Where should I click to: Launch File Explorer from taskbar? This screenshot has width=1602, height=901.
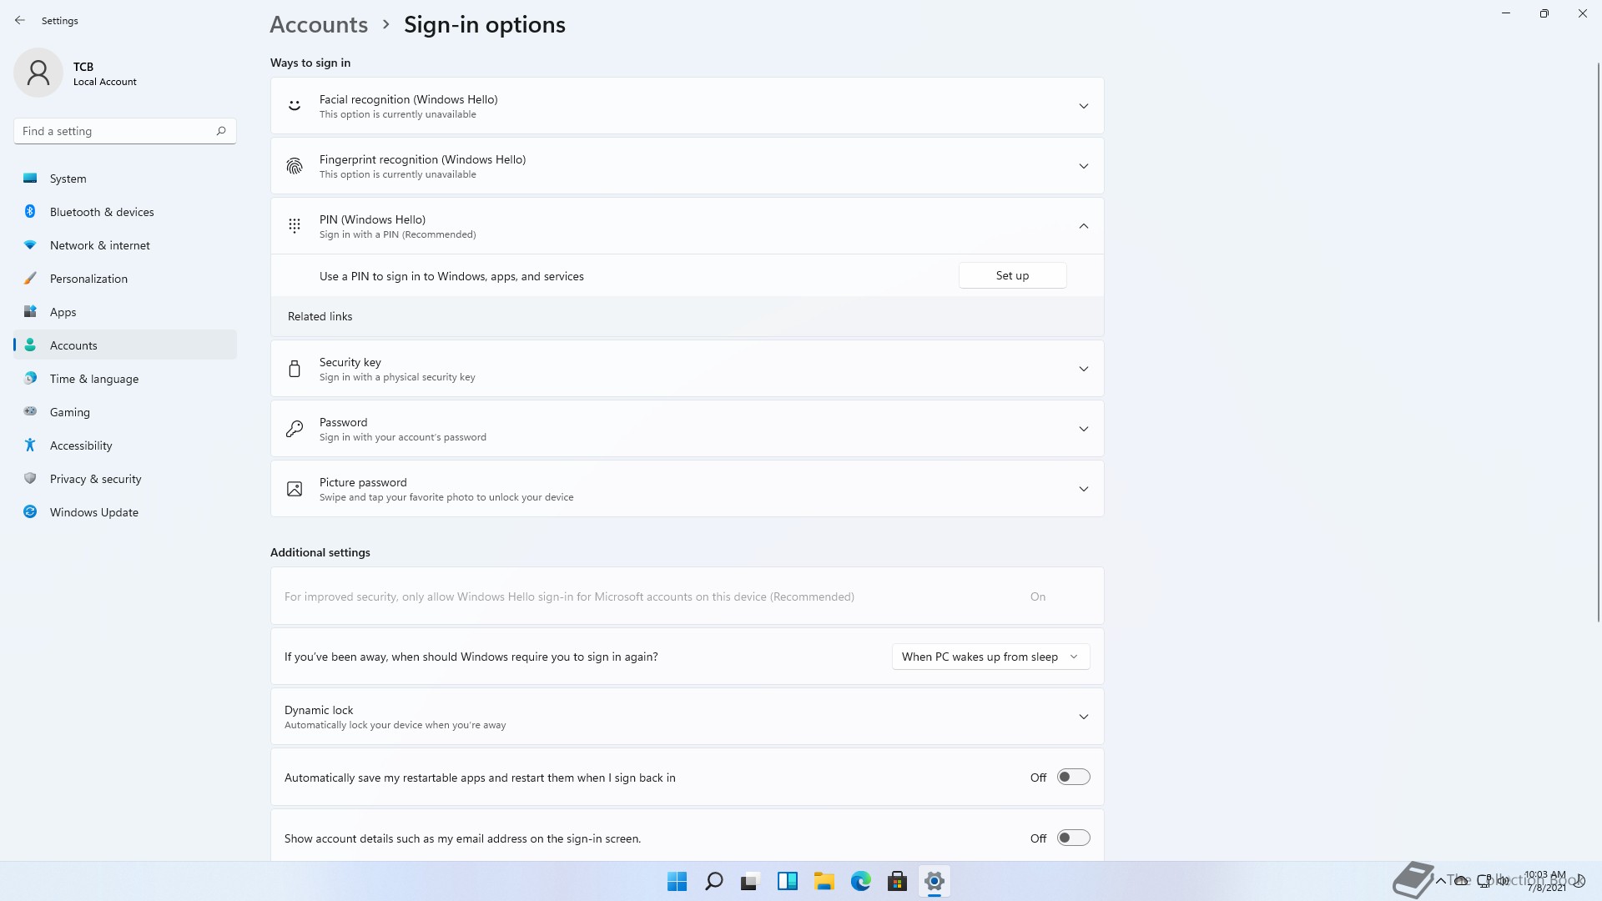click(824, 881)
